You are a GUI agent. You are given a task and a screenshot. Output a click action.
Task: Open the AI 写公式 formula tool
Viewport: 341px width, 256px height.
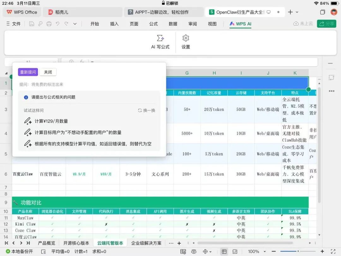[160, 42]
